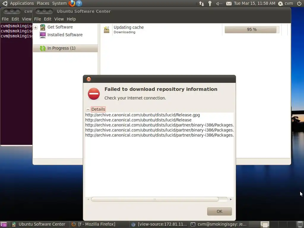Select Installed Software in sidebar
304x228 pixels.
pyautogui.click(x=65, y=35)
